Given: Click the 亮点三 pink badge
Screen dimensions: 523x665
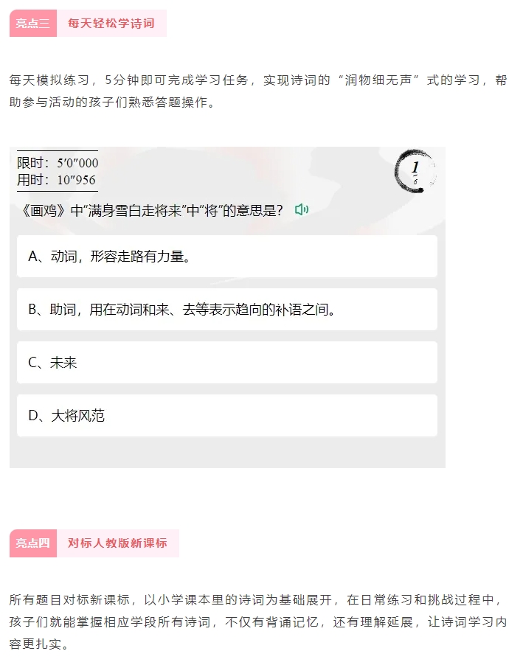Looking at the screenshot, I should pos(33,24).
